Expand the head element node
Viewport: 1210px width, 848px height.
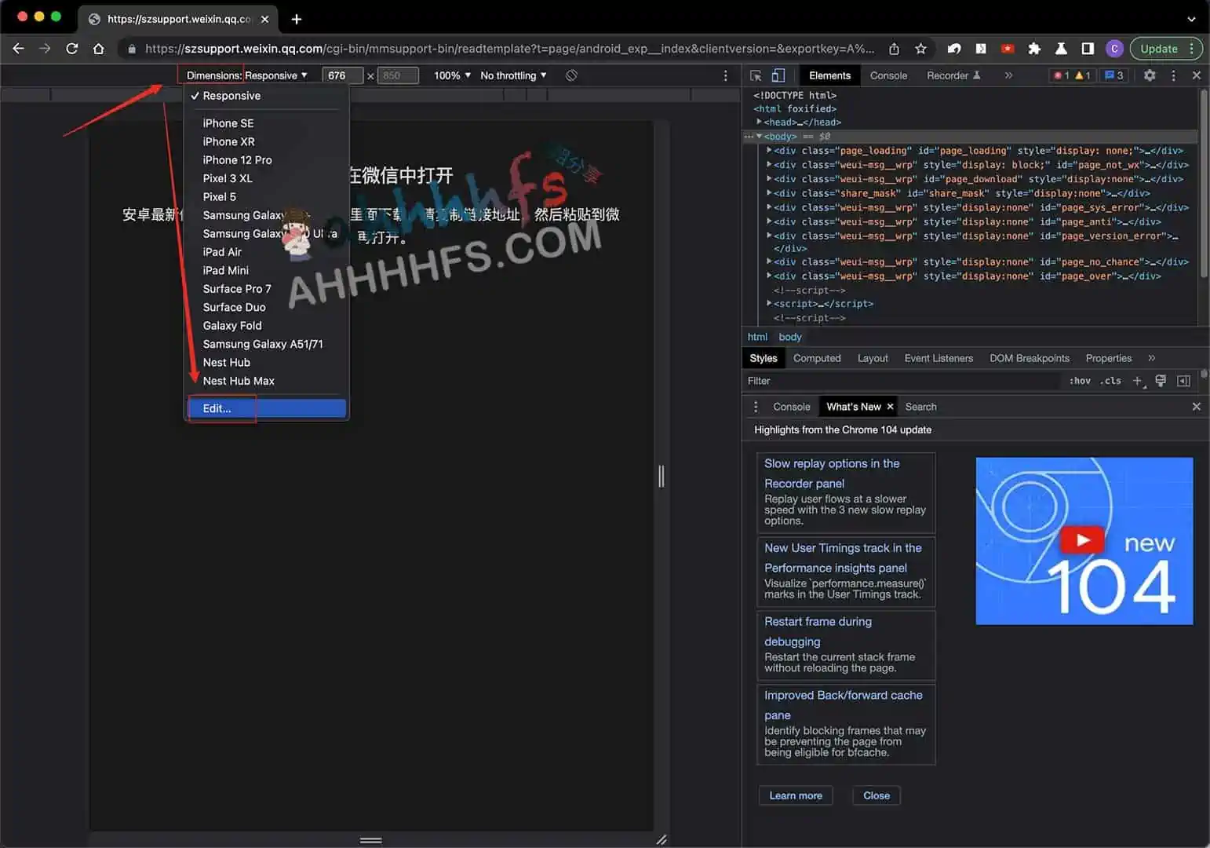[760, 122]
